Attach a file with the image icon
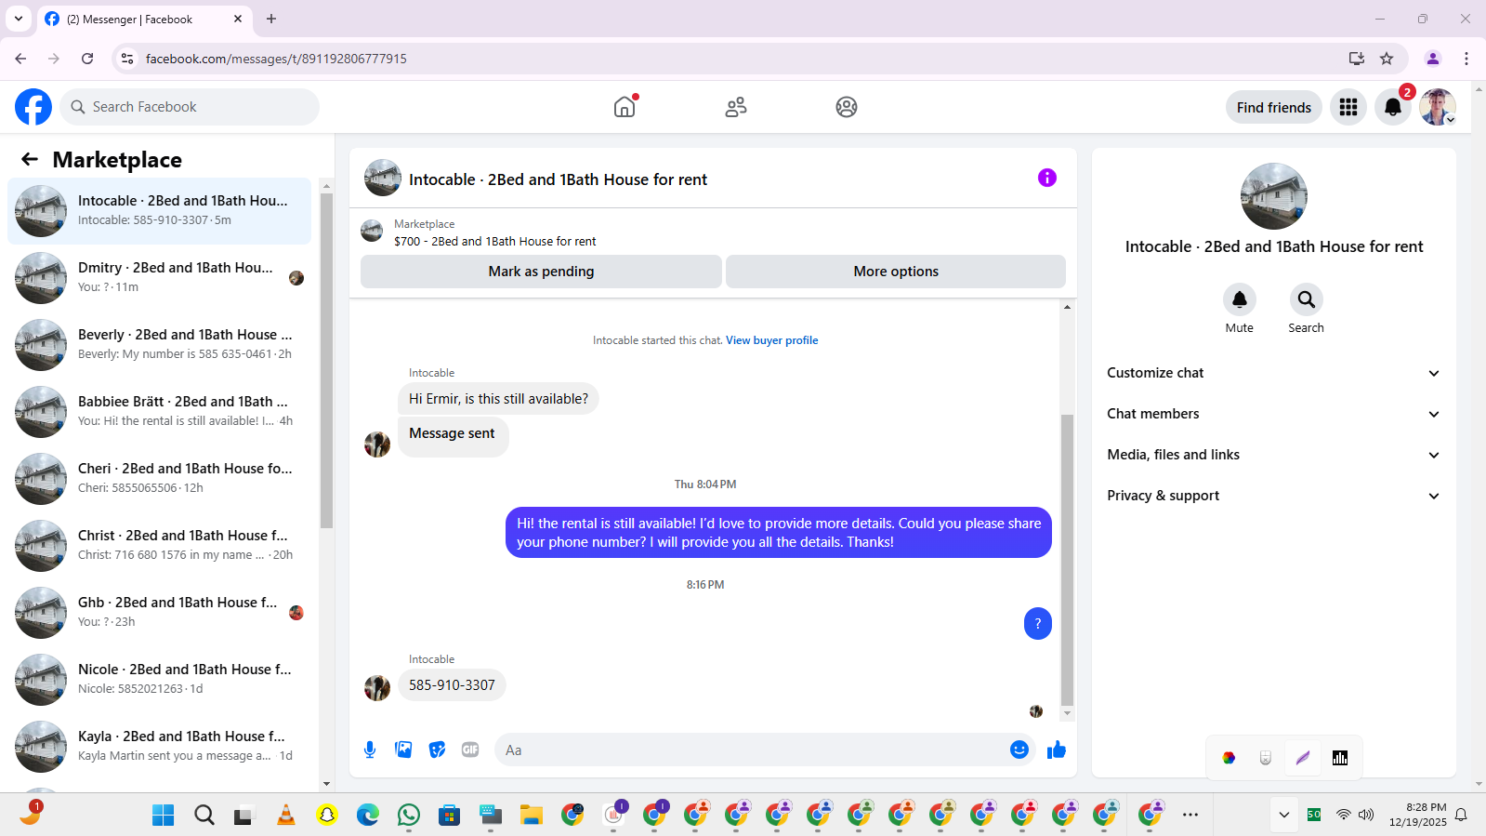The image size is (1486, 836). tap(403, 750)
